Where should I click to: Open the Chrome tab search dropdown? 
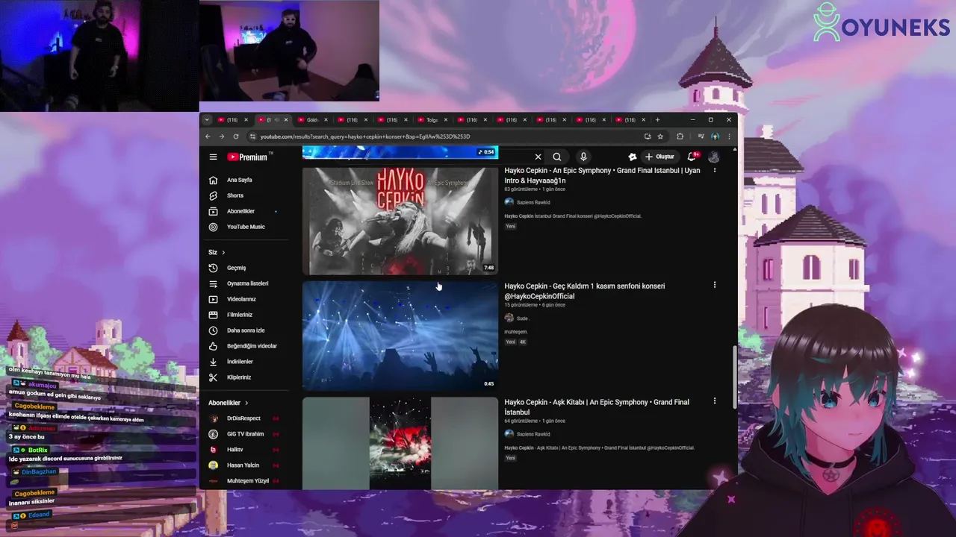207,120
